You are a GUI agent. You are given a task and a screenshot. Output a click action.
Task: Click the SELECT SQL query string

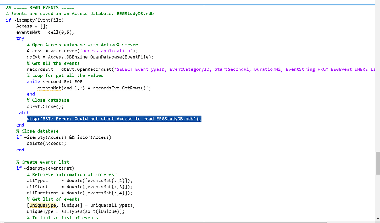point(186,69)
